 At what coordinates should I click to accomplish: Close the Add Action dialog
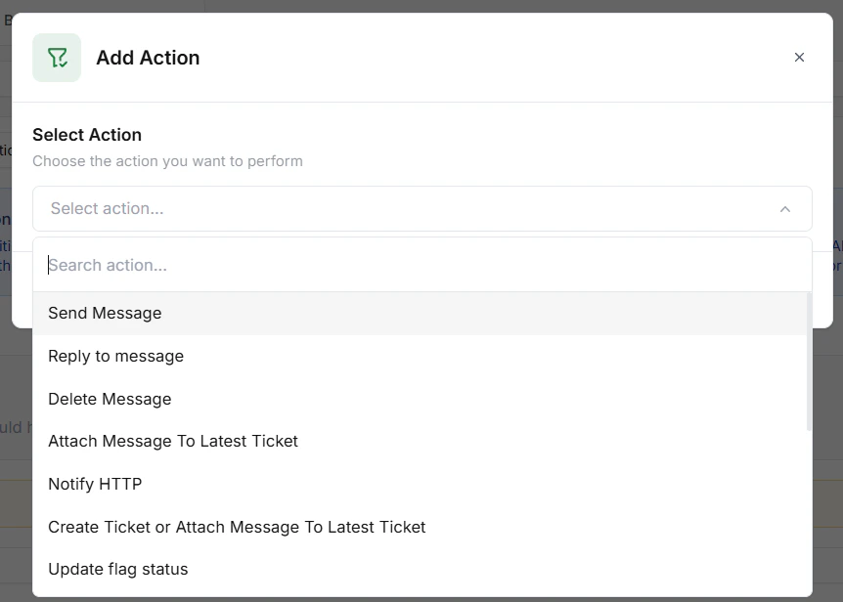[799, 58]
